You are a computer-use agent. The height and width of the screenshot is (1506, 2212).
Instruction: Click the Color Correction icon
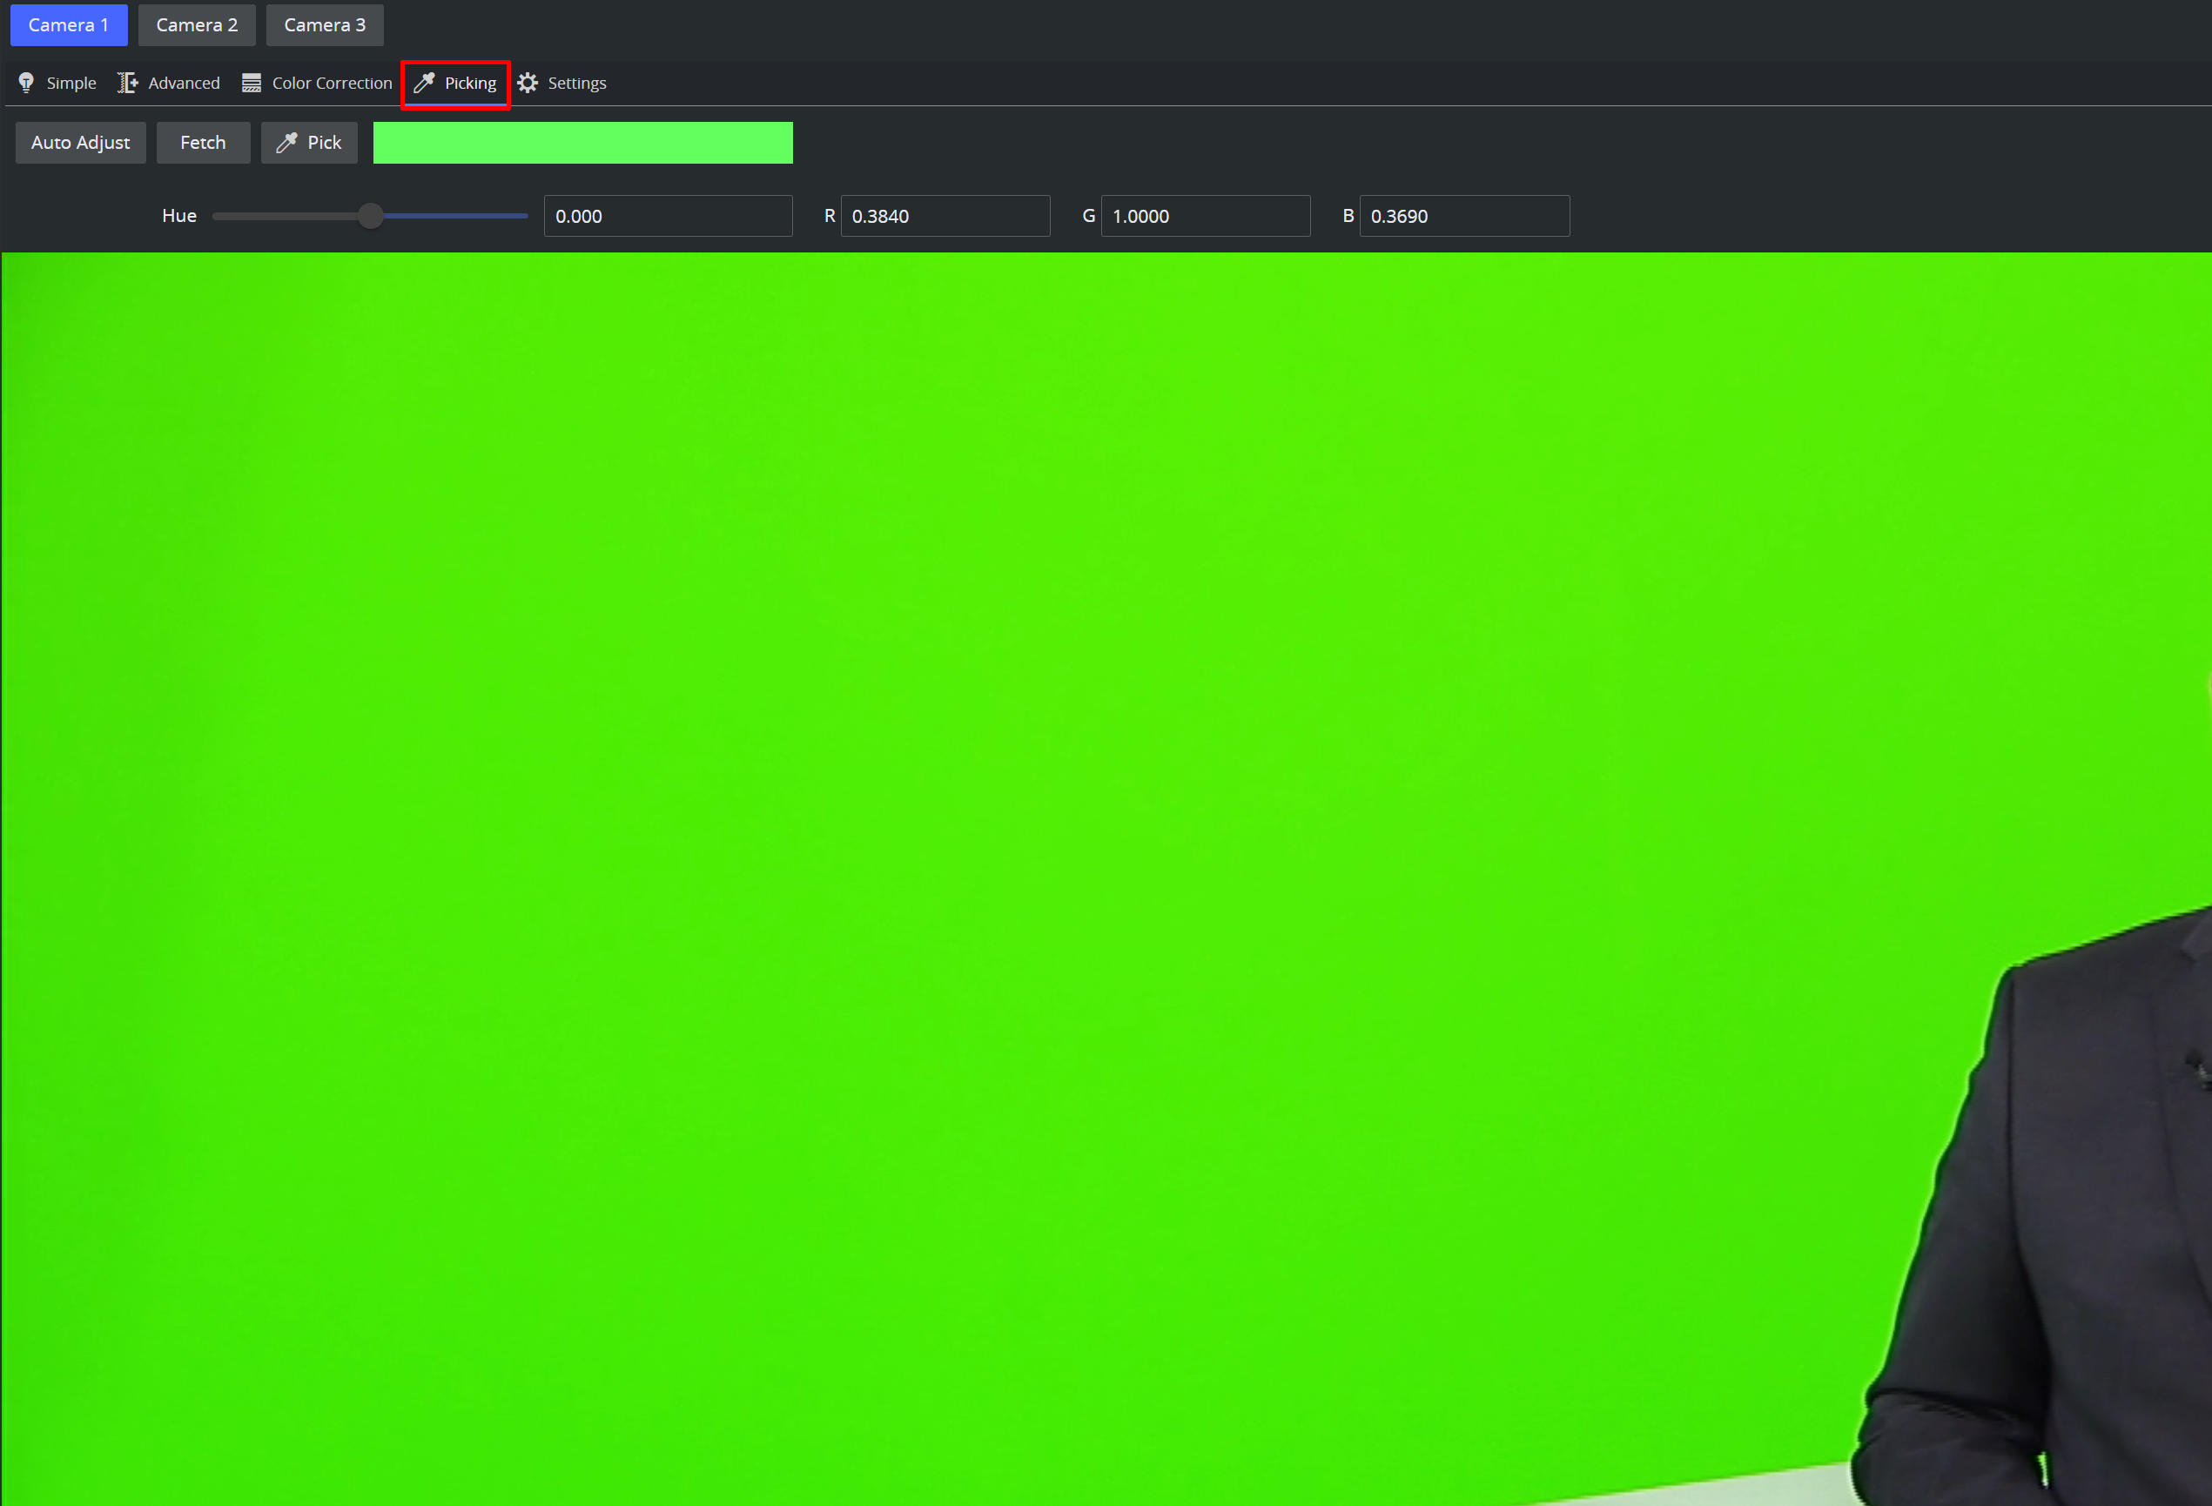click(x=252, y=83)
